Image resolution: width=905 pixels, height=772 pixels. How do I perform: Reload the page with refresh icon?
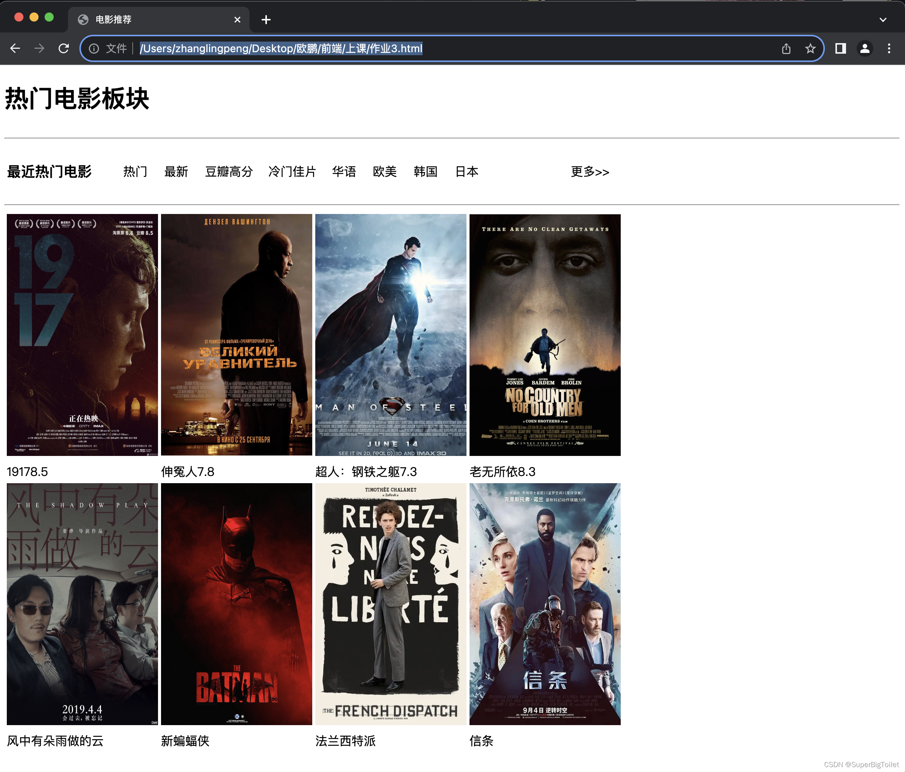[64, 48]
